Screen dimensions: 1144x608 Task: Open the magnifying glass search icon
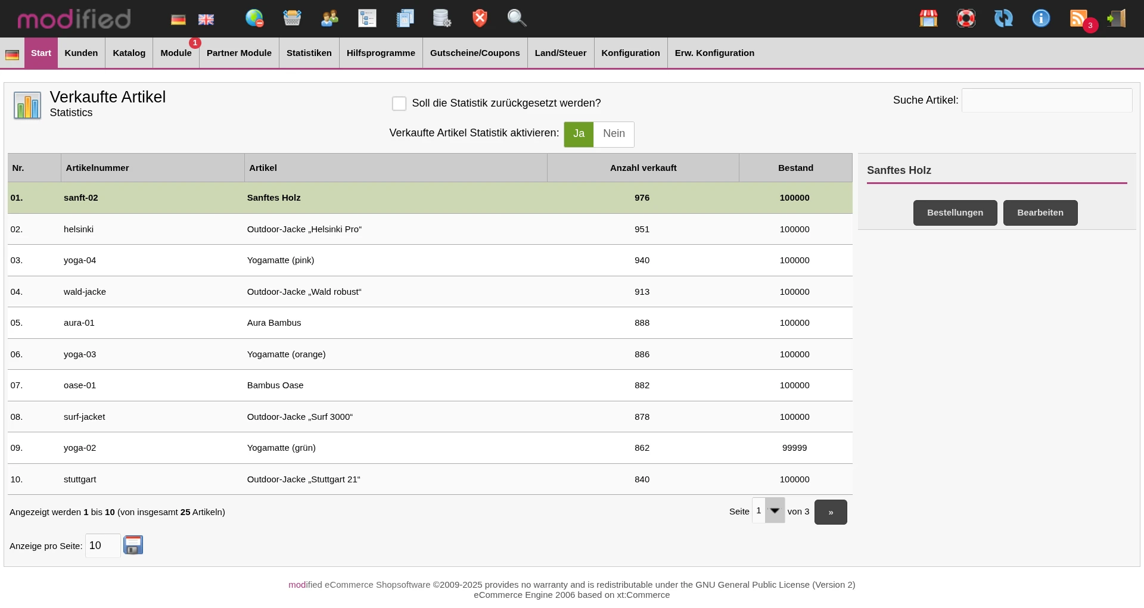(x=517, y=18)
